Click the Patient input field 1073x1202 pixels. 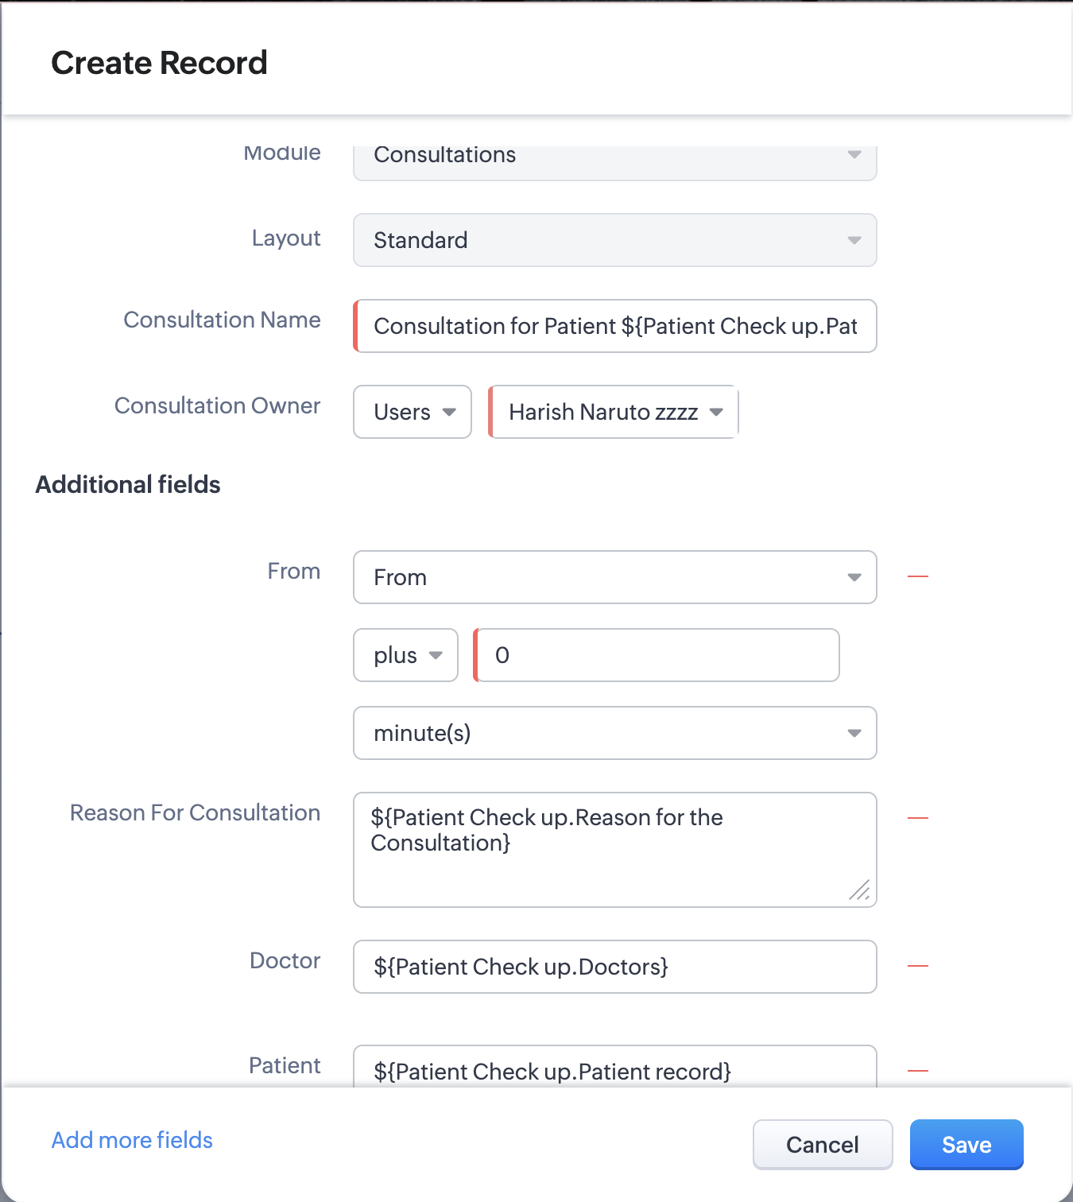click(614, 1070)
